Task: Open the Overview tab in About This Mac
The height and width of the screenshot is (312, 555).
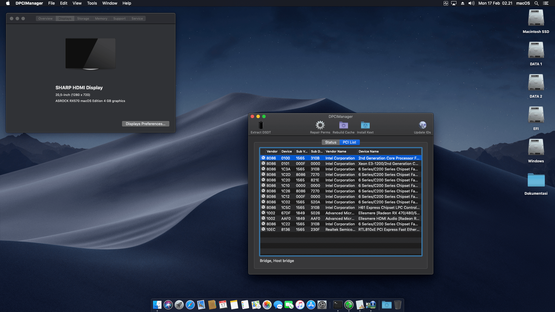Action: [x=45, y=18]
